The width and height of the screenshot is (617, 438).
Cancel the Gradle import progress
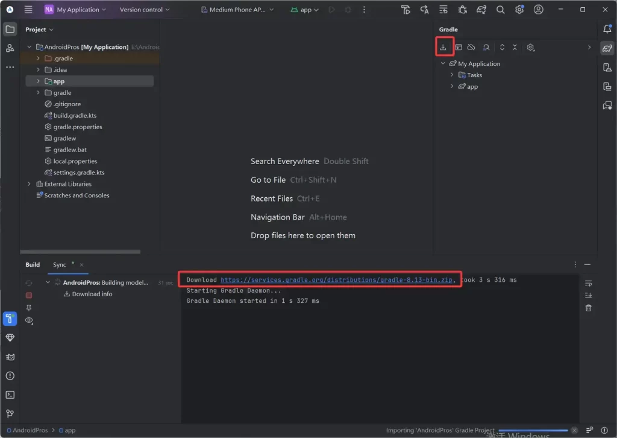(574, 430)
